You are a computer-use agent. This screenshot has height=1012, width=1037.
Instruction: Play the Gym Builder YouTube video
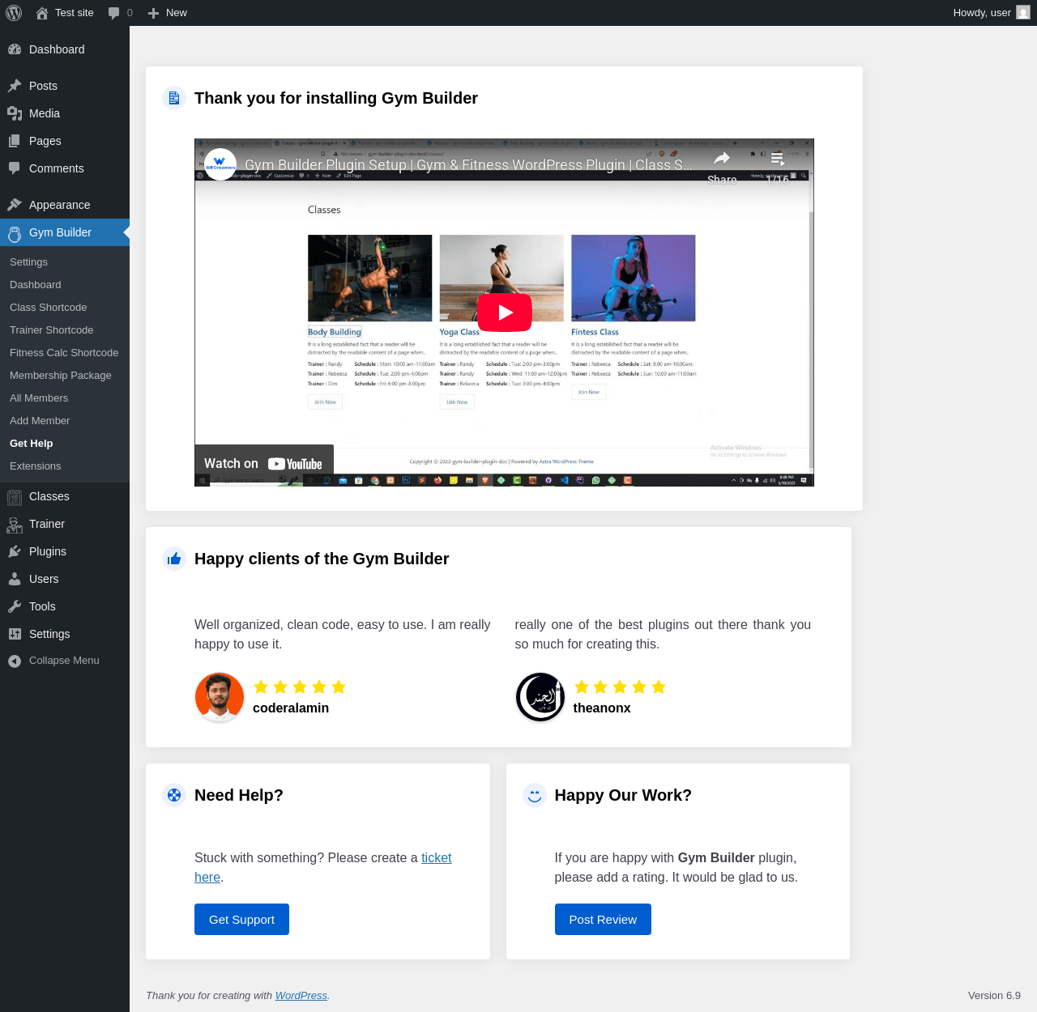pos(505,313)
